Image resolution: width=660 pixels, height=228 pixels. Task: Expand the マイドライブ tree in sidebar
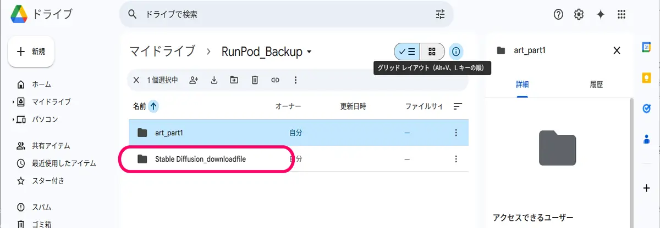point(13,102)
